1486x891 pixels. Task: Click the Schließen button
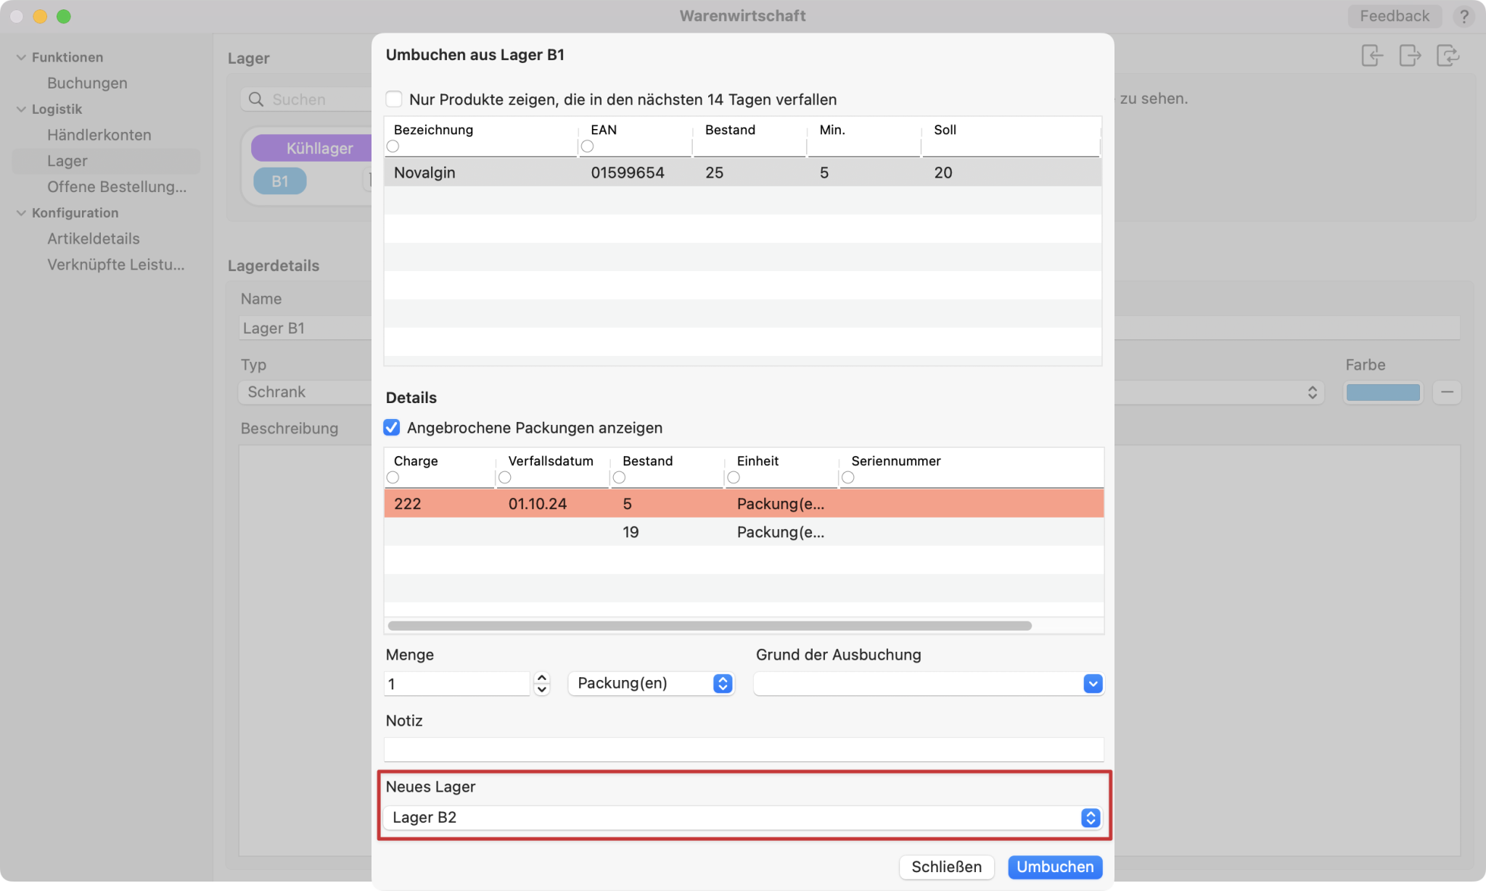[x=946, y=867]
